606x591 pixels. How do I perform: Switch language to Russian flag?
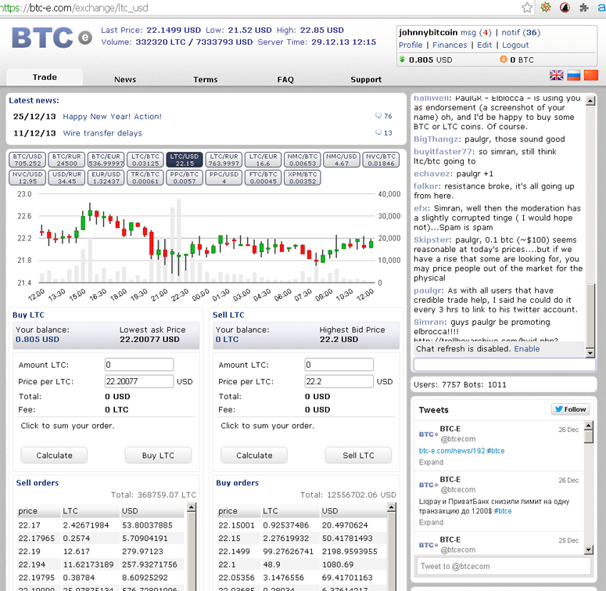click(573, 75)
